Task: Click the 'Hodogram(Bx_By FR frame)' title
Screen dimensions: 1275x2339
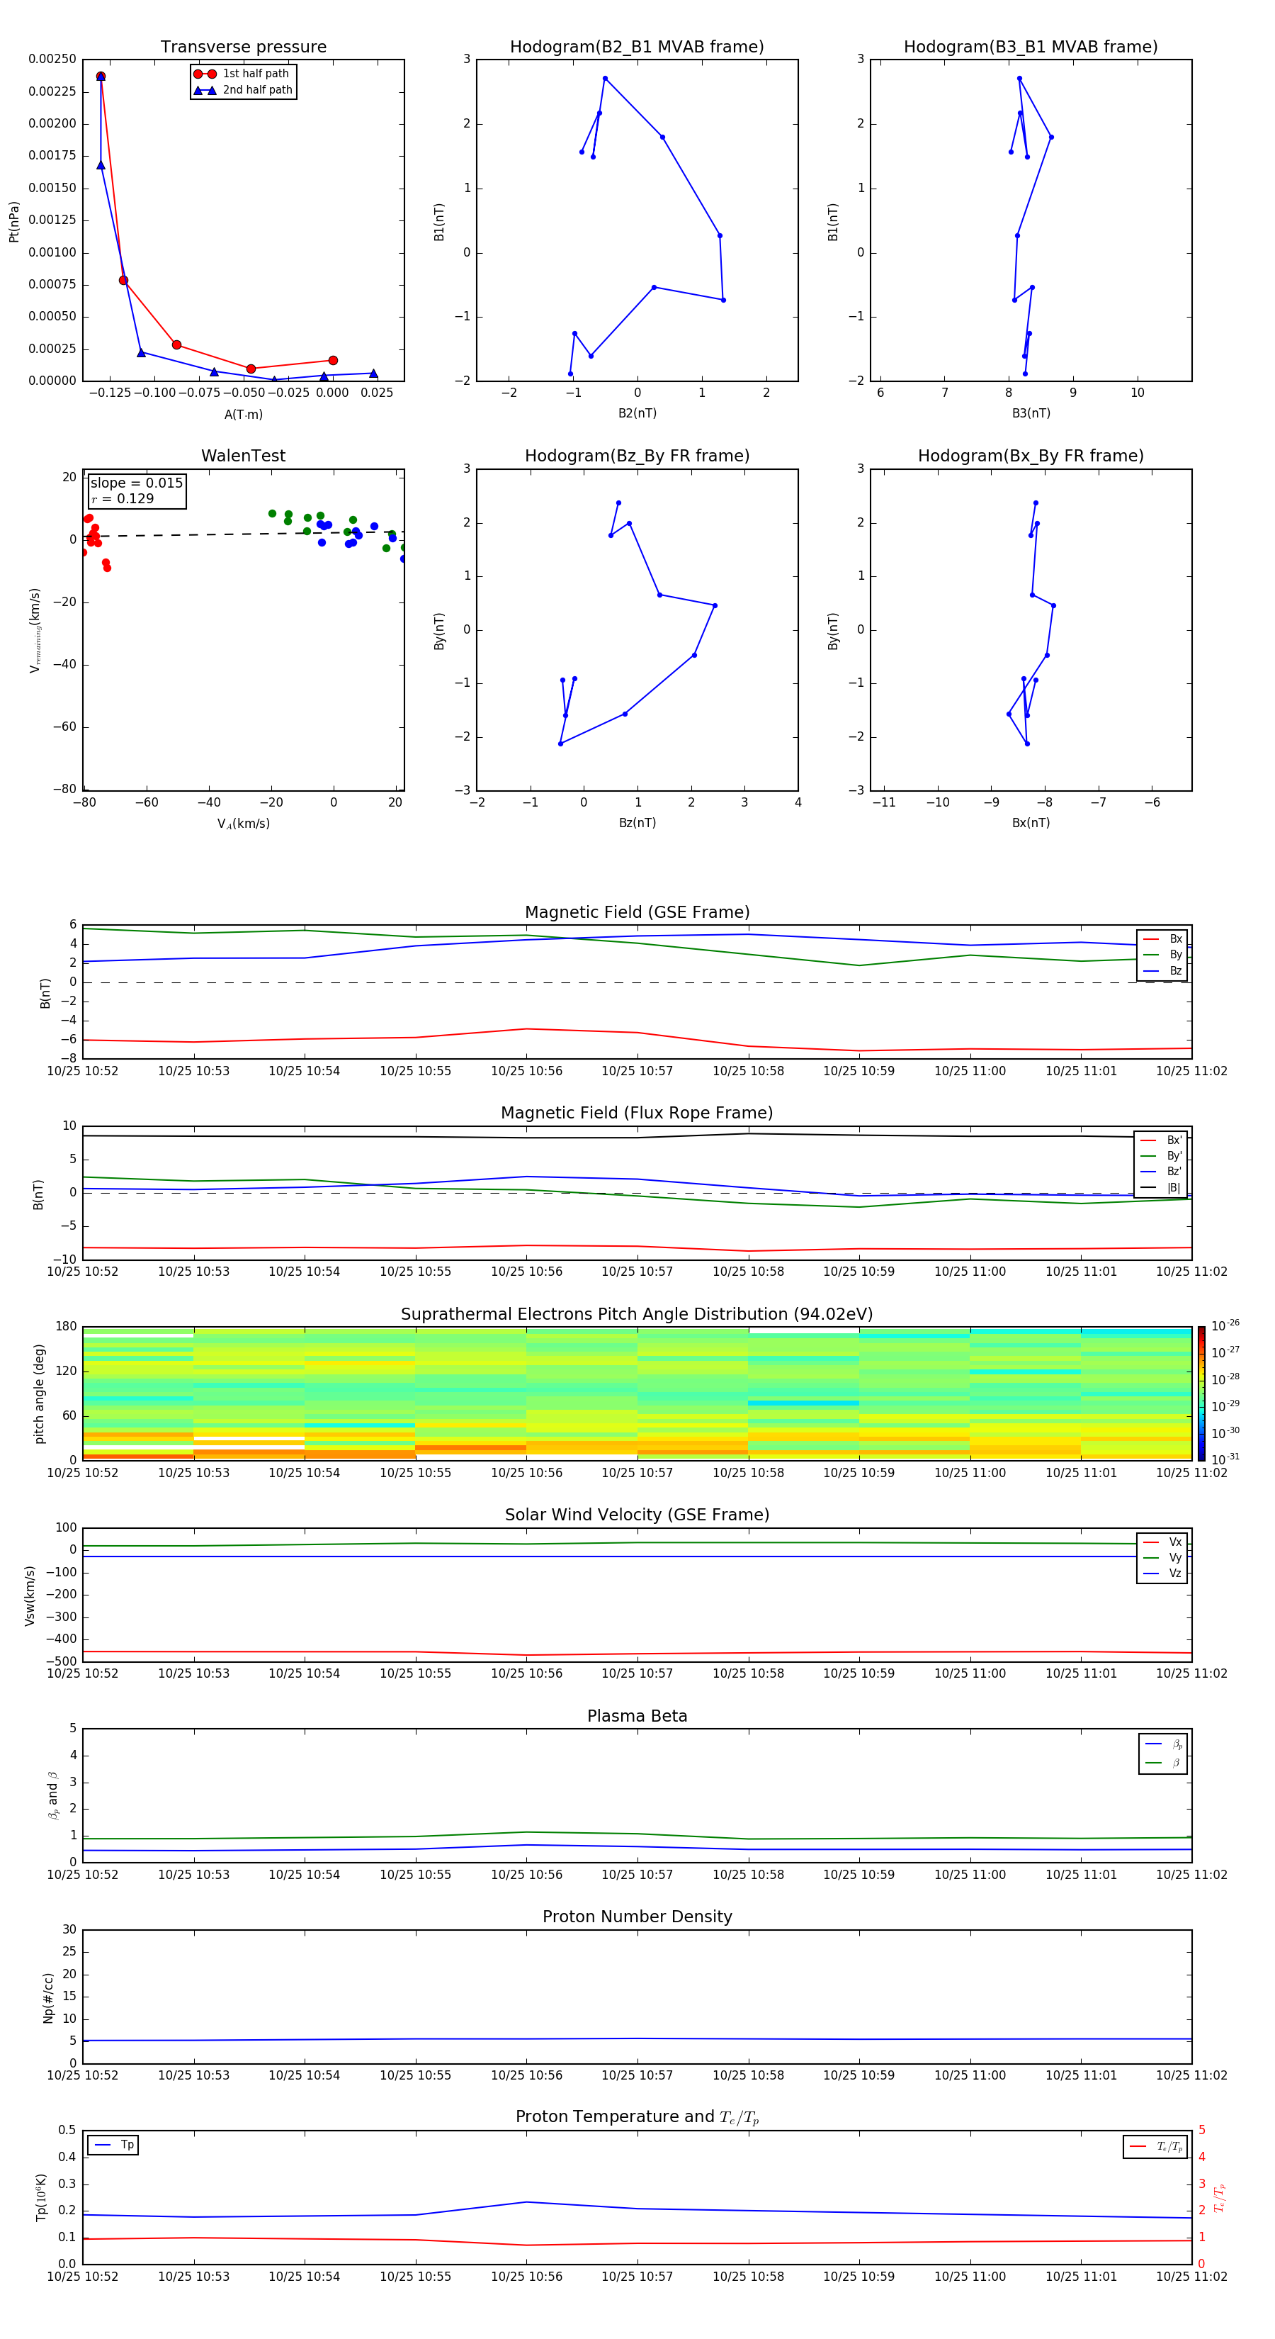Action: [x=1031, y=456]
